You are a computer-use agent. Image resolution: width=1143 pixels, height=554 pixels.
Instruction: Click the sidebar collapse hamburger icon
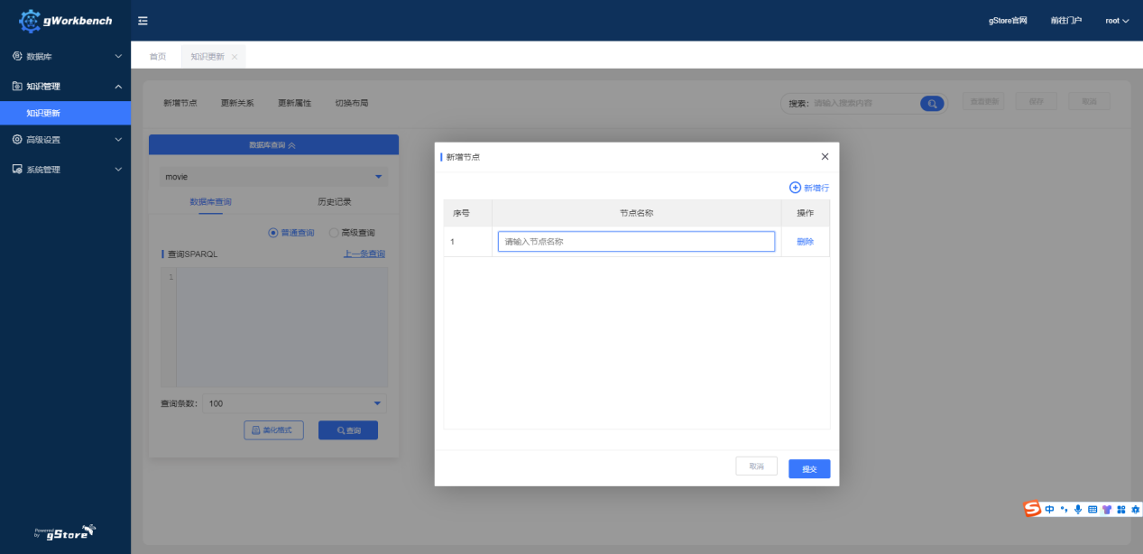pos(143,21)
